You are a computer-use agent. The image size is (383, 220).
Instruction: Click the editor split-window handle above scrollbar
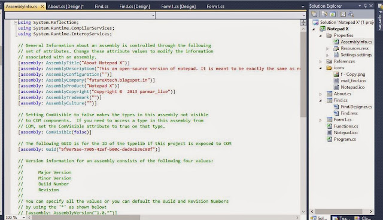click(x=303, y=23)
